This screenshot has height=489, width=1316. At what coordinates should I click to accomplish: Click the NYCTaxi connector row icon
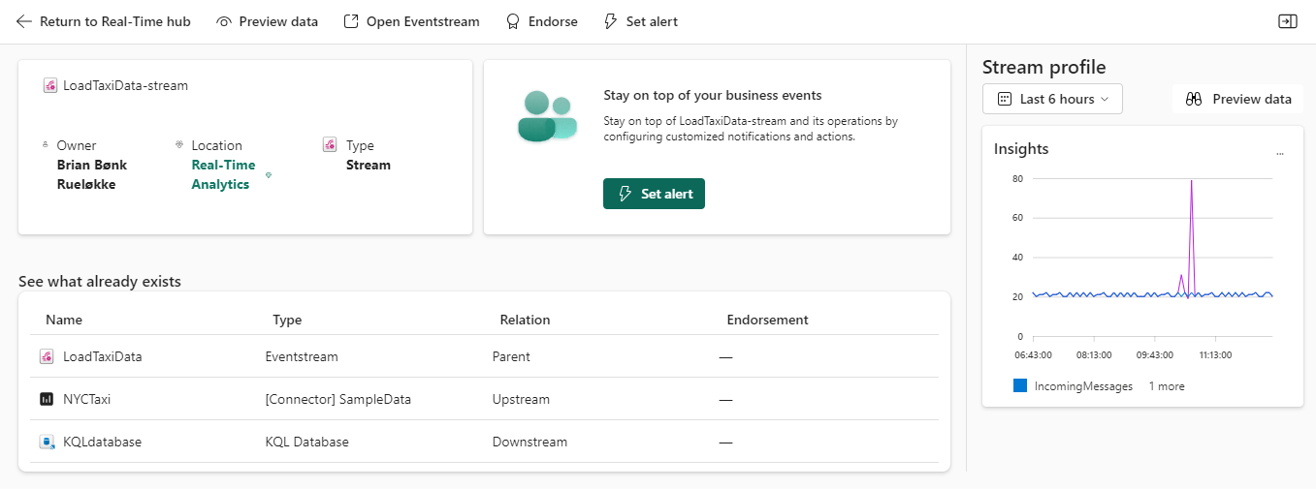point(47,399)
